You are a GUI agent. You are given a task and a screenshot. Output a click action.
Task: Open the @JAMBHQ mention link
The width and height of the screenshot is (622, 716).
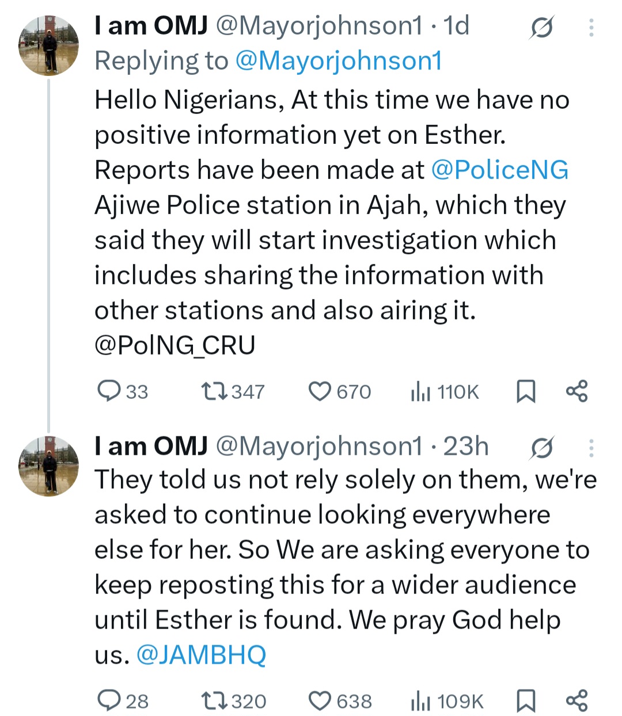201,654
